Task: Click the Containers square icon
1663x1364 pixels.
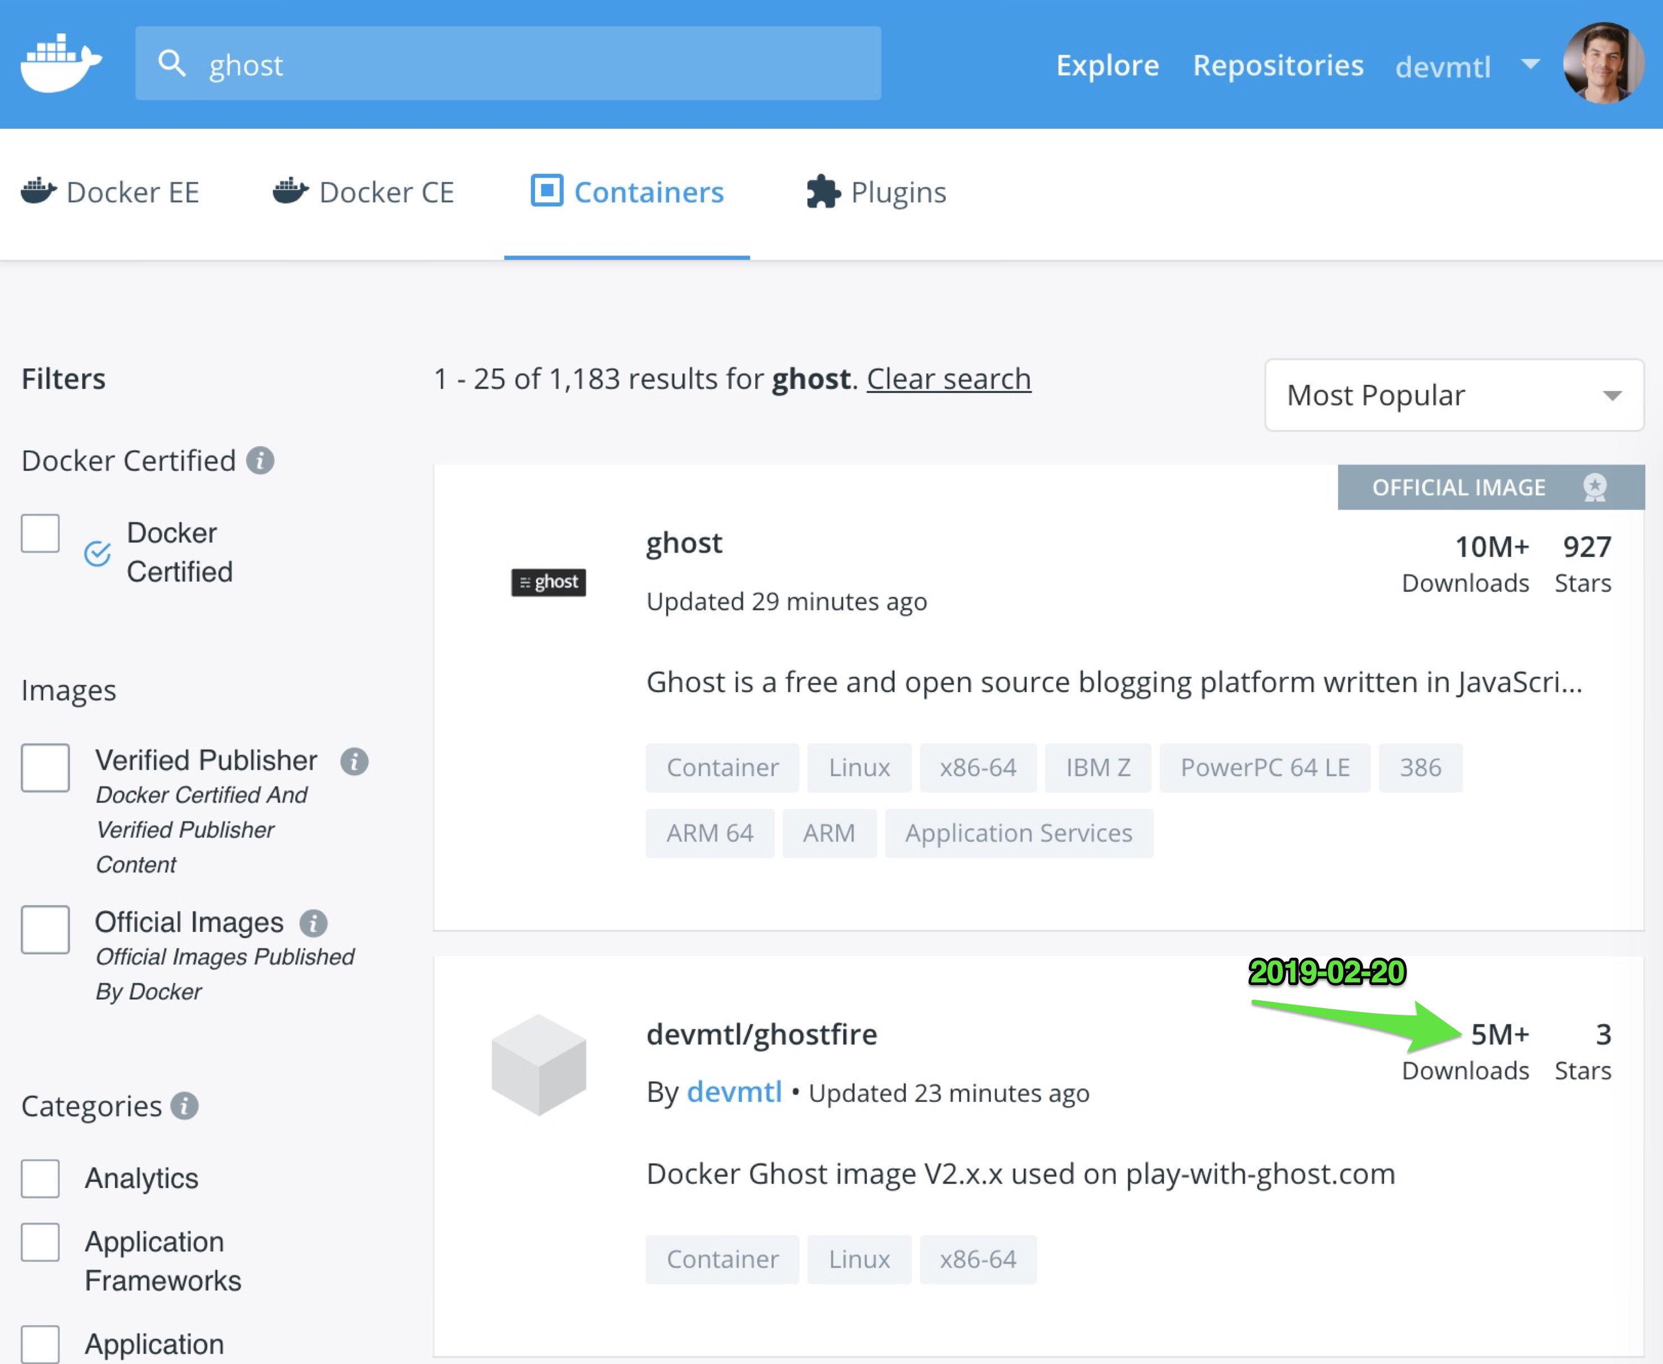Action: (547, 191)
